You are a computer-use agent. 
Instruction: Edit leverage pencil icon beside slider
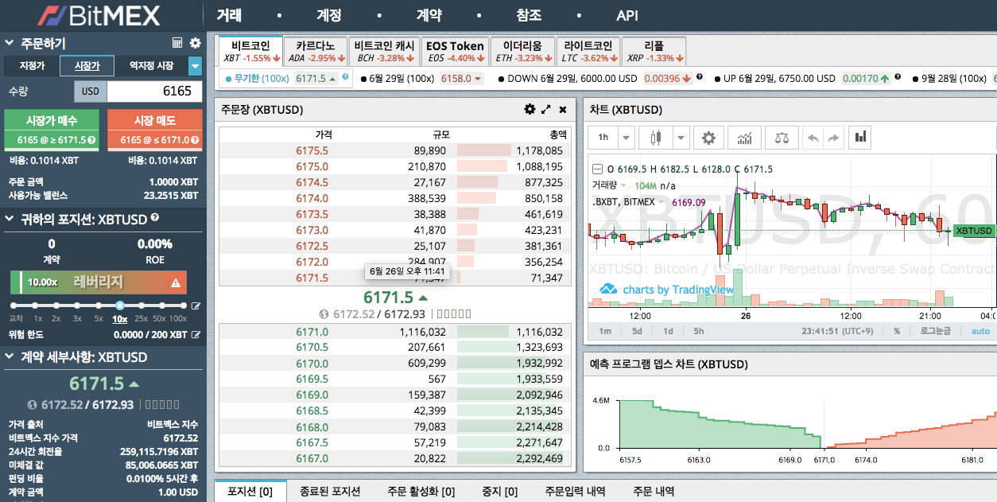(196, 306)
